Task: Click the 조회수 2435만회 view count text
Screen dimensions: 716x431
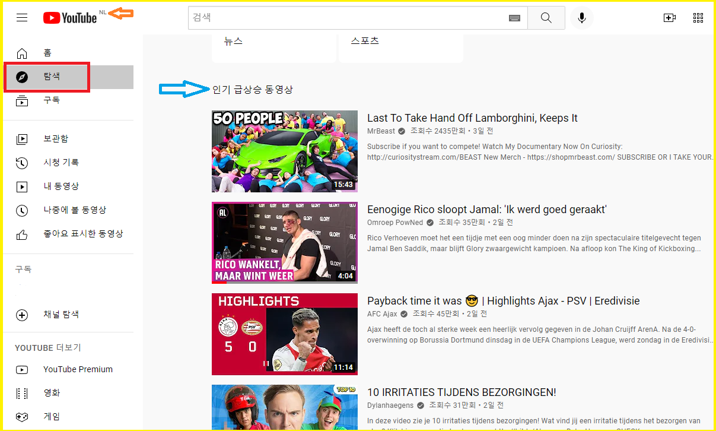Action: pyautogui.click(x=438, y=131)
